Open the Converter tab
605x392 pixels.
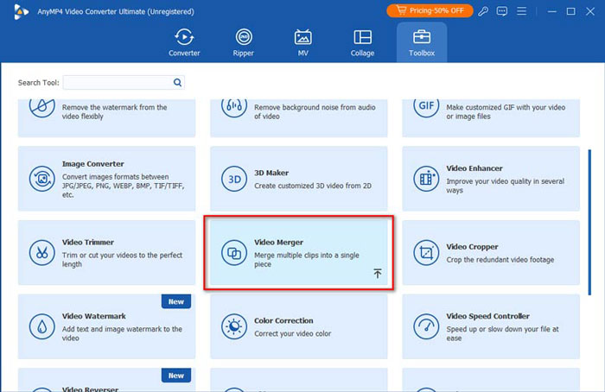184,43
